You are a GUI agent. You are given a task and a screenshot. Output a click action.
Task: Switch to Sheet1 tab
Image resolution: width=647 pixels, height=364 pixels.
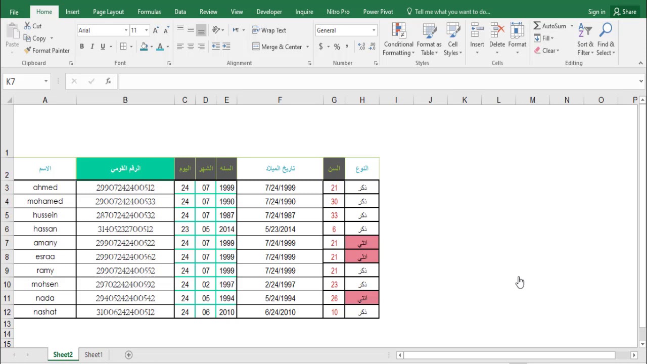pos(94,355)
